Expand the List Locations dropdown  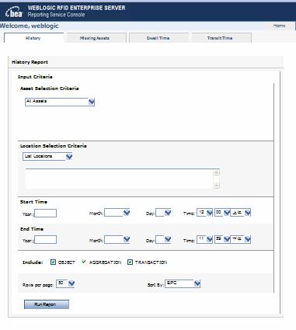coord(69,157)
